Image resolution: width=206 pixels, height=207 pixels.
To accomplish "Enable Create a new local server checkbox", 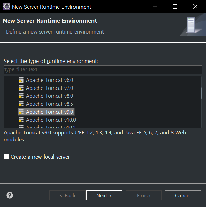I will point(7,157).
